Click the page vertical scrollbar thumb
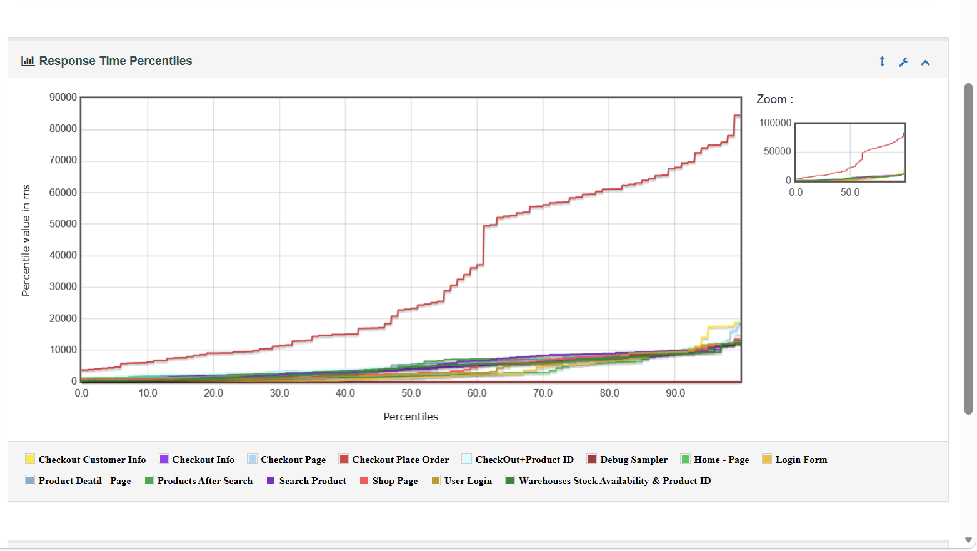The width and height of the screenshot is (977, 551). pos(968,249)
